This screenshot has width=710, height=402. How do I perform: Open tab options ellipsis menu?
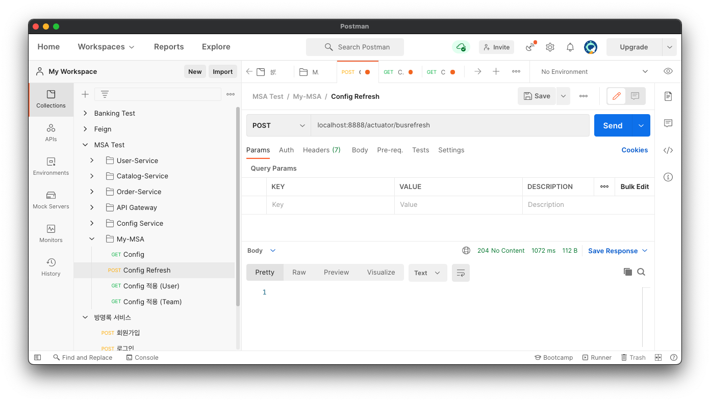pyautogui.click(x=516, y=72)
